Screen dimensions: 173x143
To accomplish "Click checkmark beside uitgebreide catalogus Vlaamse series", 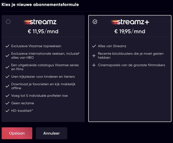I will point(7,67).
